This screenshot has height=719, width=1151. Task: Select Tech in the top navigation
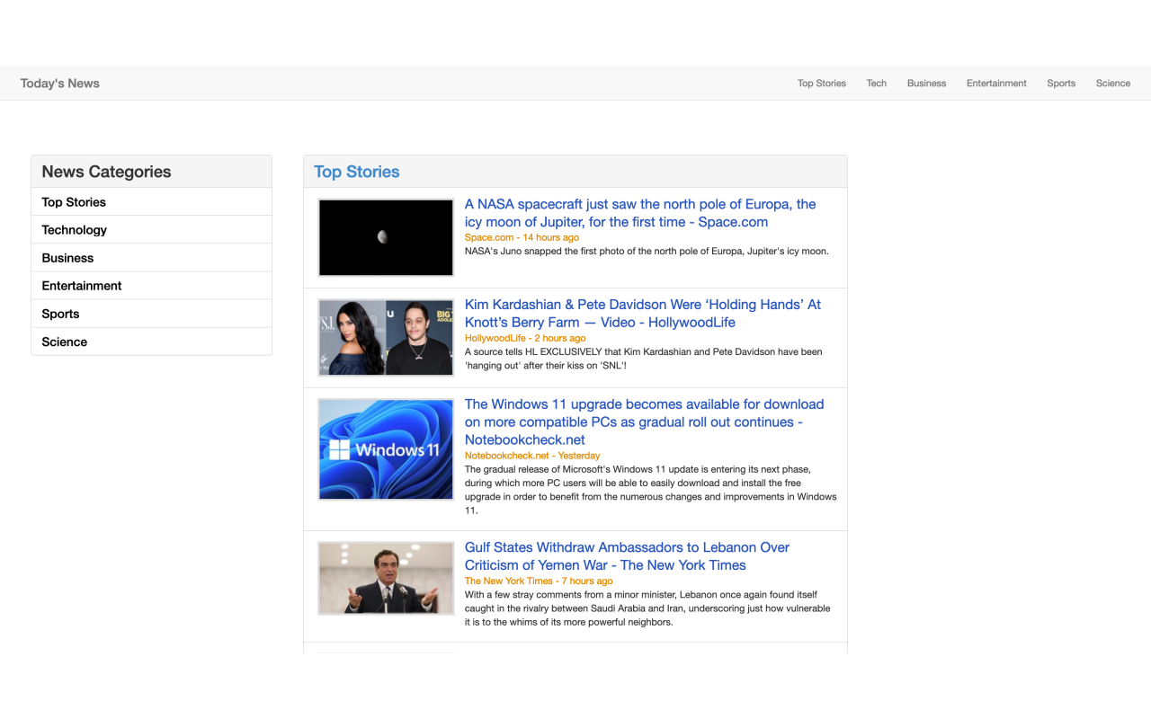(x=876, y=84)
